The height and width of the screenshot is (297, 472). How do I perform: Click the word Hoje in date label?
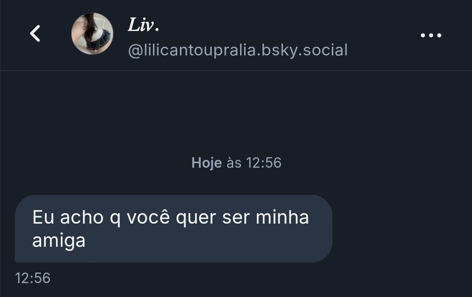(207, 163)
